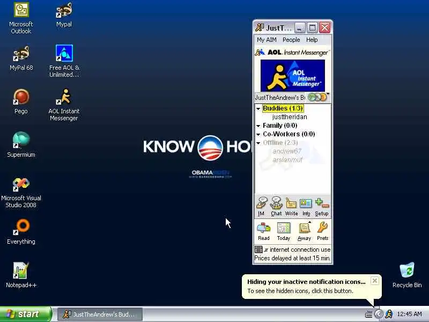
Task: Set an Away message in AIM
Action: tap(304, 231)
